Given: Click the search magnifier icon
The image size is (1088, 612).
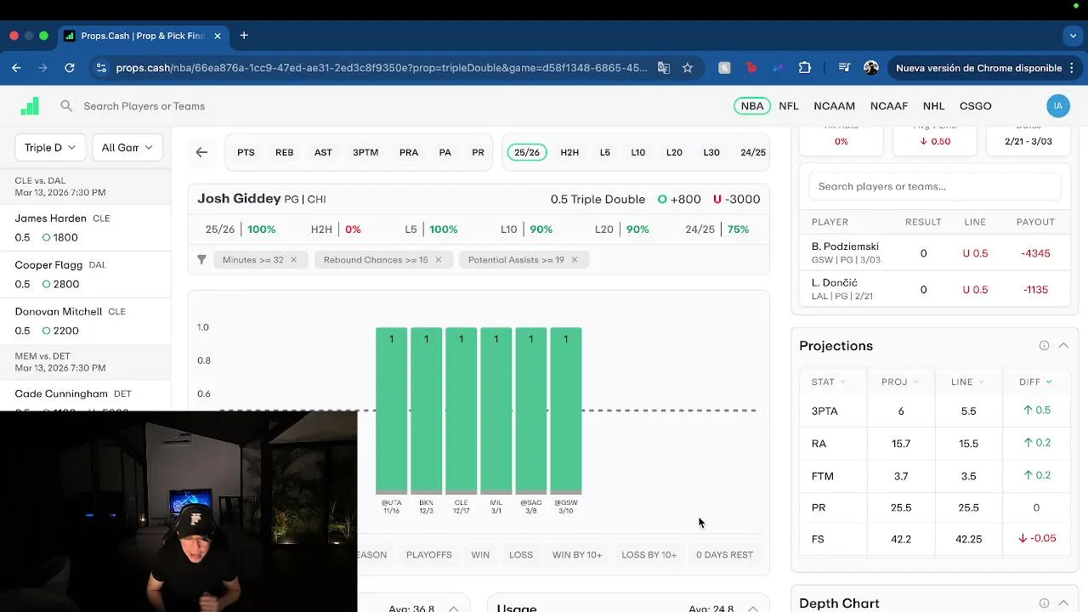Looking at the screenshot, I should (66, 106).
